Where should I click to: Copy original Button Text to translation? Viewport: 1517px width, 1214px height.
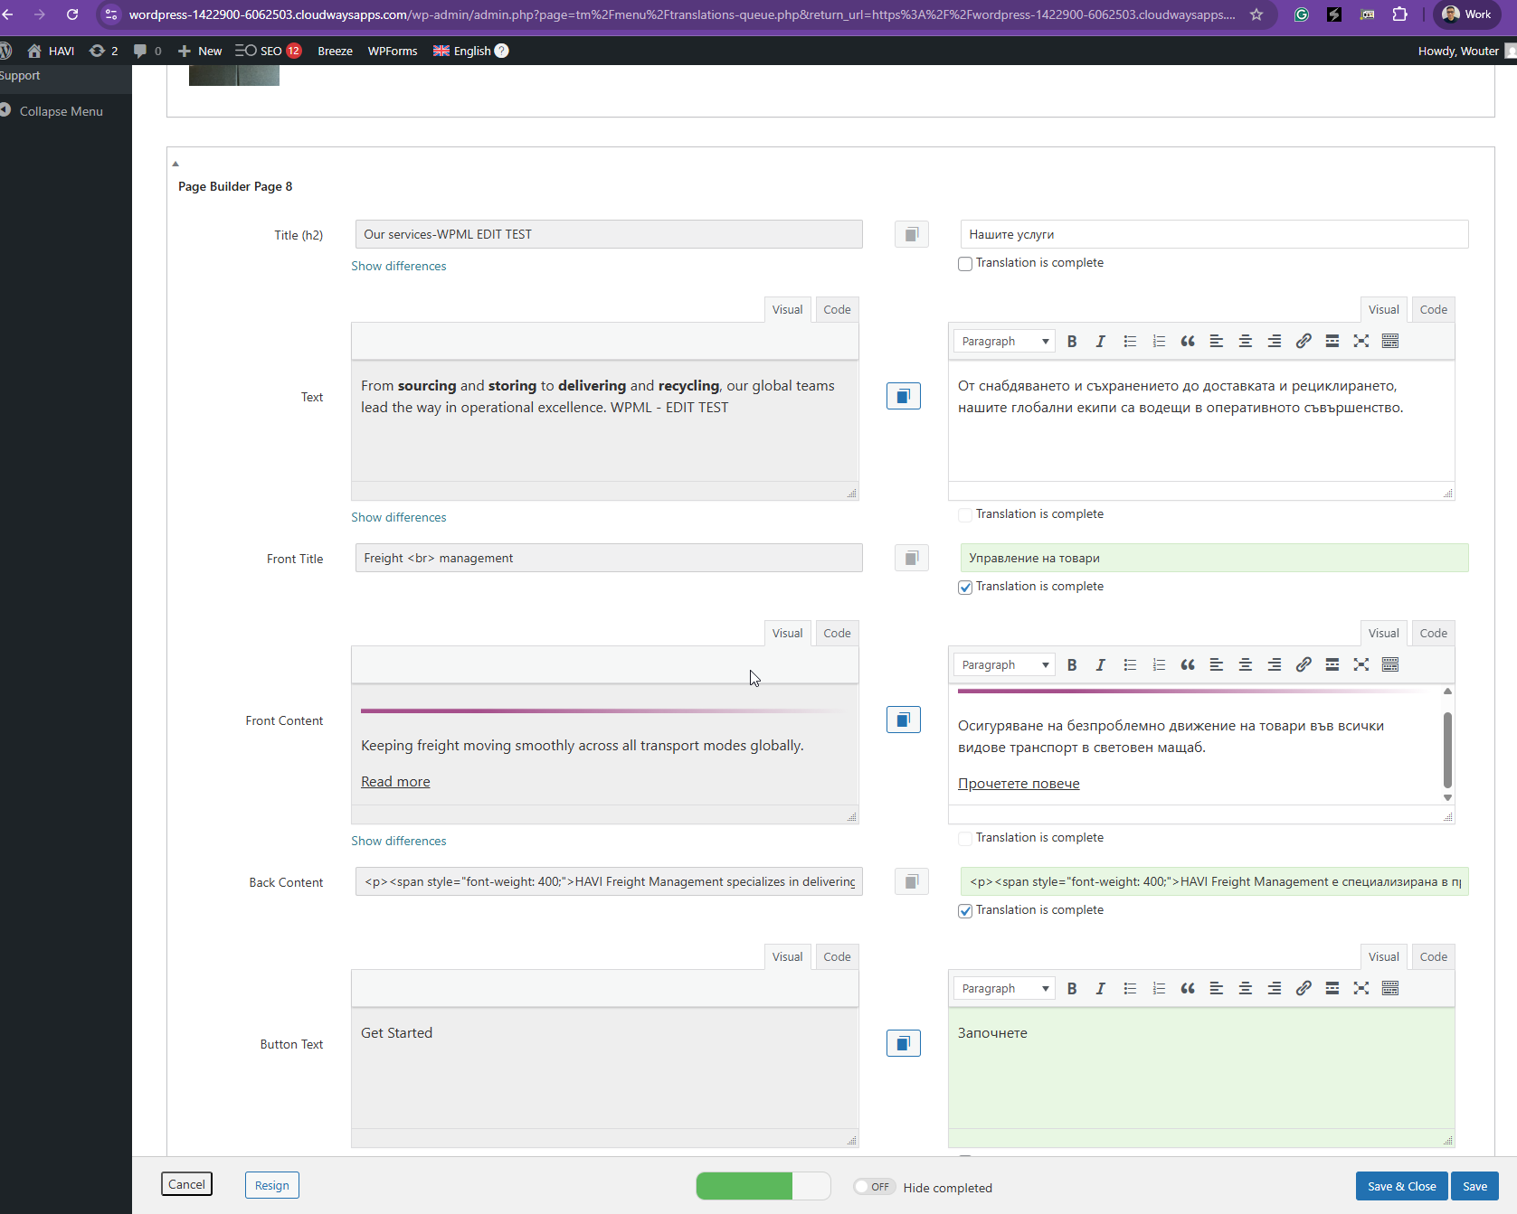(x=904, y=1043)
